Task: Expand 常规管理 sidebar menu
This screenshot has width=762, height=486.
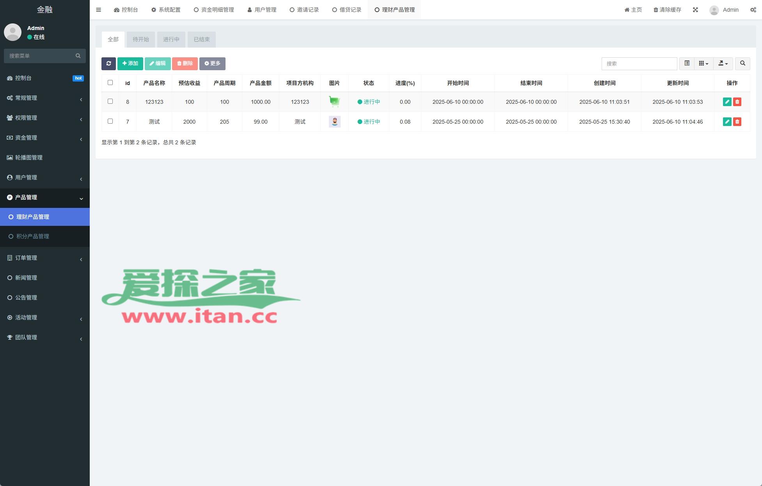Action: 45,98
